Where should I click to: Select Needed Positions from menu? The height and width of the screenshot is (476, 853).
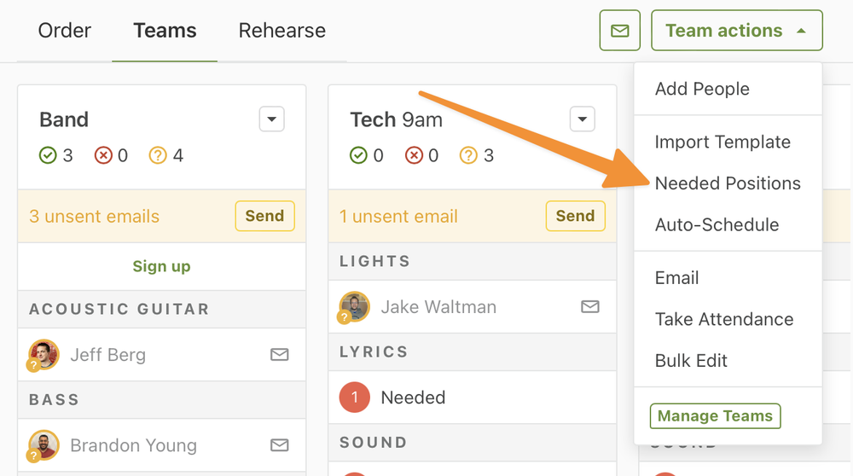728,183
